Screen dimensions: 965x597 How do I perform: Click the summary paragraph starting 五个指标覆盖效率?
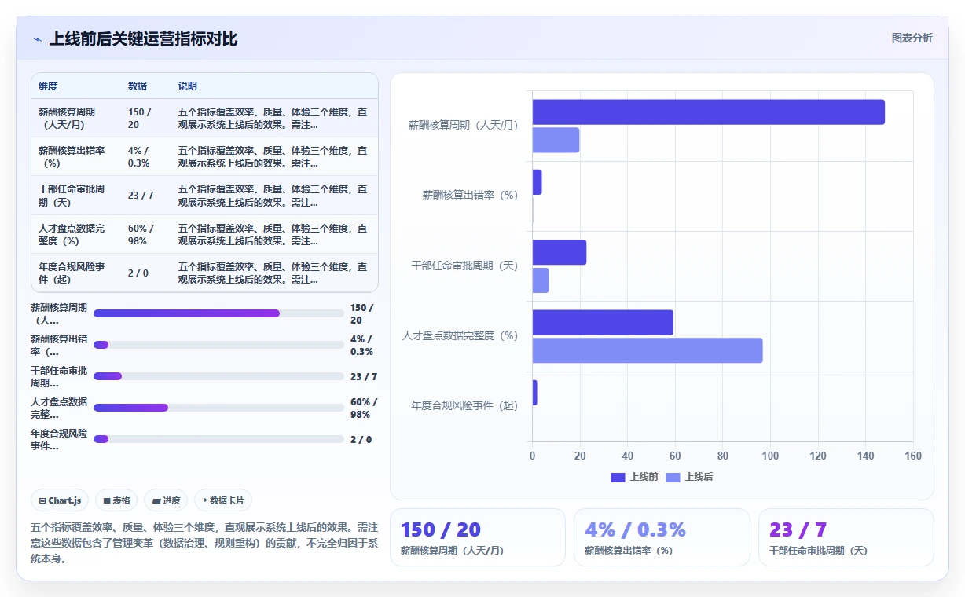pos(204,543)
